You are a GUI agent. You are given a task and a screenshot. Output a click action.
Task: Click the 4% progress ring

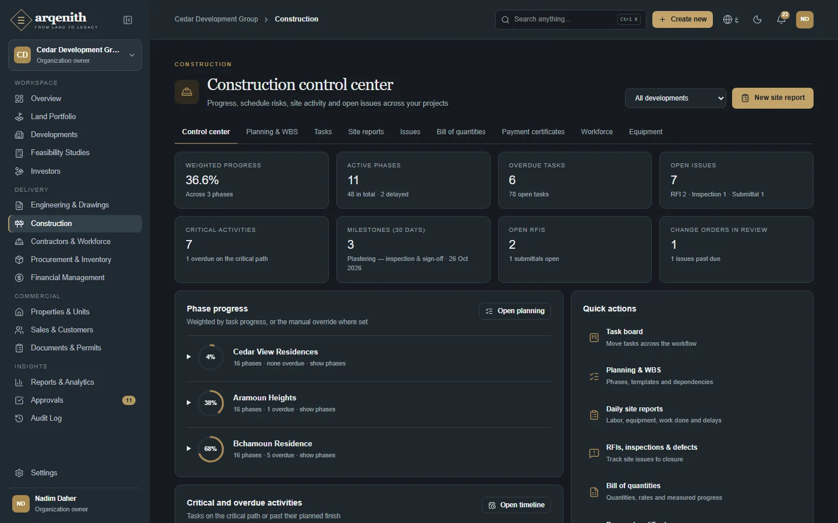tap(211, 357)
